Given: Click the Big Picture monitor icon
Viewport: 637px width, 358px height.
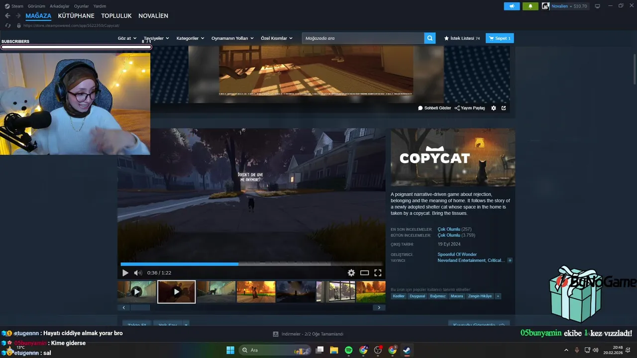Looking at the screenshot, I should pyautogui.click(x=598, y=6).
